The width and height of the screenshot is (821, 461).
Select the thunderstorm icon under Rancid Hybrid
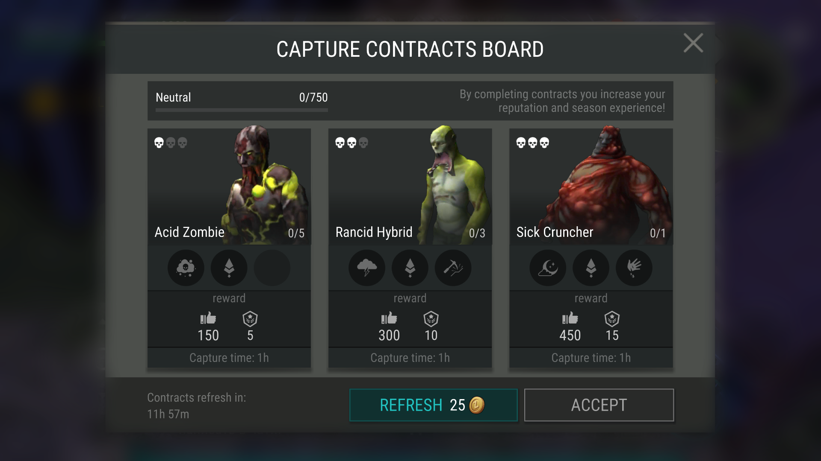(367, 268)
